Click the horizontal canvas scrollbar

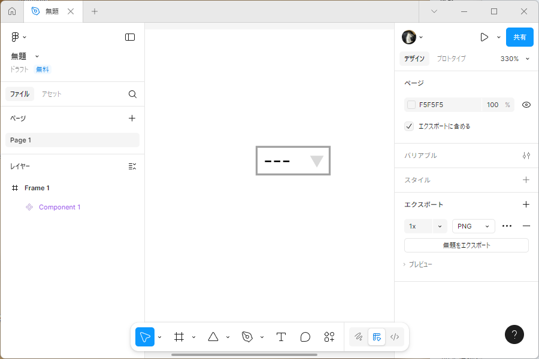pos(244,355)
